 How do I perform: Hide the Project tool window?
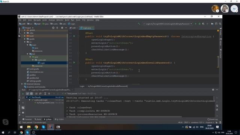tap(66, 28)
